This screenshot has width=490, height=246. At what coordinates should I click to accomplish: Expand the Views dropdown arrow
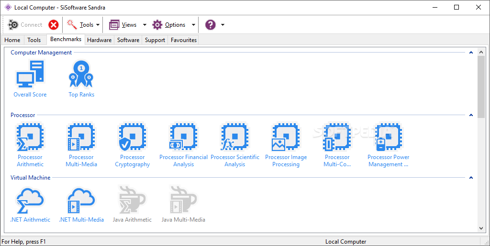click(145, 25)
